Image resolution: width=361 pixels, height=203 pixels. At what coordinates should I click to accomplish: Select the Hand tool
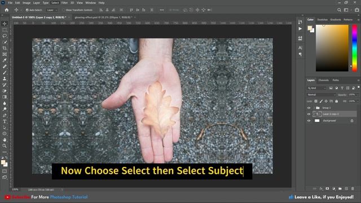pyautogui.click(x=5, y=140)
